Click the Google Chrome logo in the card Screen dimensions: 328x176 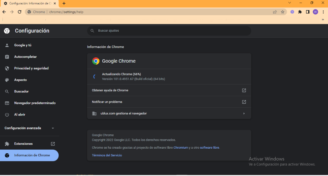pyautogui.click(x=96, y=61)
